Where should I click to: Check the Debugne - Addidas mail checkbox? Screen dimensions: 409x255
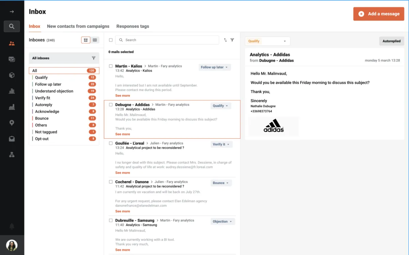[x=111, y=105]
